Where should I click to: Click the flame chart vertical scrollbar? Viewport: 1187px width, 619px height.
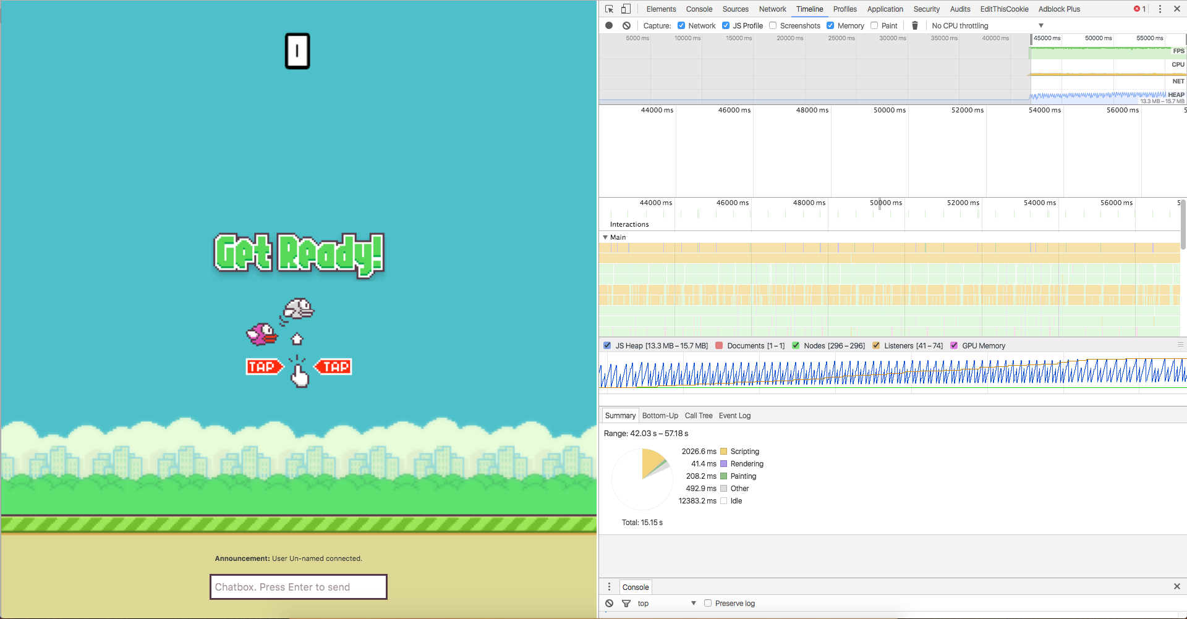click(x=1183, y=224)
